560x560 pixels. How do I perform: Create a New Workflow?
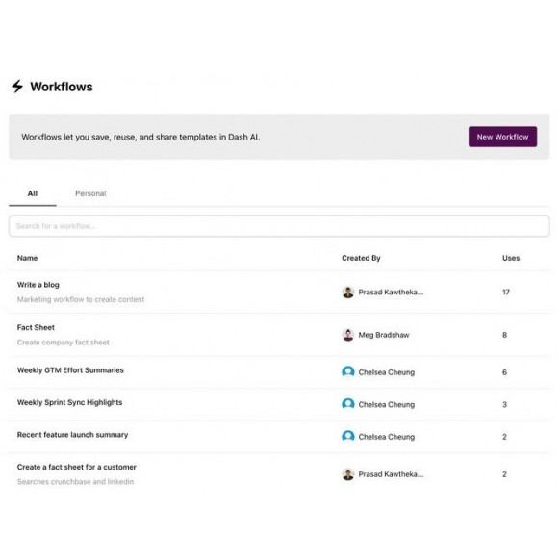[x=502, y=137]
